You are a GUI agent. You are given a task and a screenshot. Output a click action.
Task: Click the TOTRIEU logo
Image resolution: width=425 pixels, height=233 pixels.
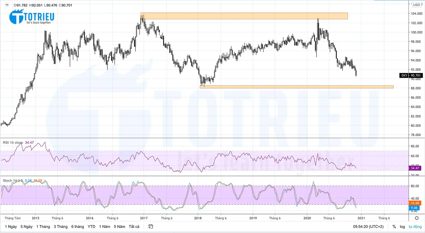[x=31, y=16]
